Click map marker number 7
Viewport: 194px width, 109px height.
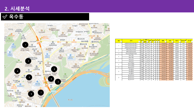(41, 93)
